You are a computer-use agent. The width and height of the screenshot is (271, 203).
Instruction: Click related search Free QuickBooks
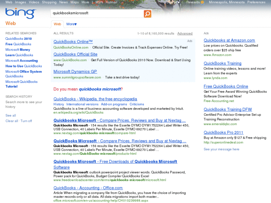[18, 44]
